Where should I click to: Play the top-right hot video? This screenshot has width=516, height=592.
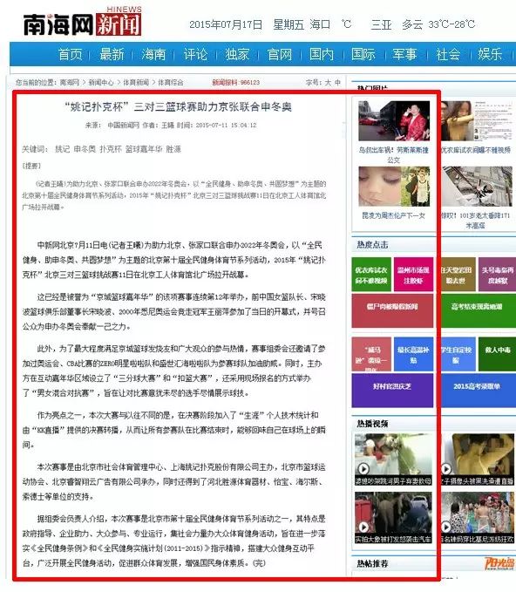(478, 459)
